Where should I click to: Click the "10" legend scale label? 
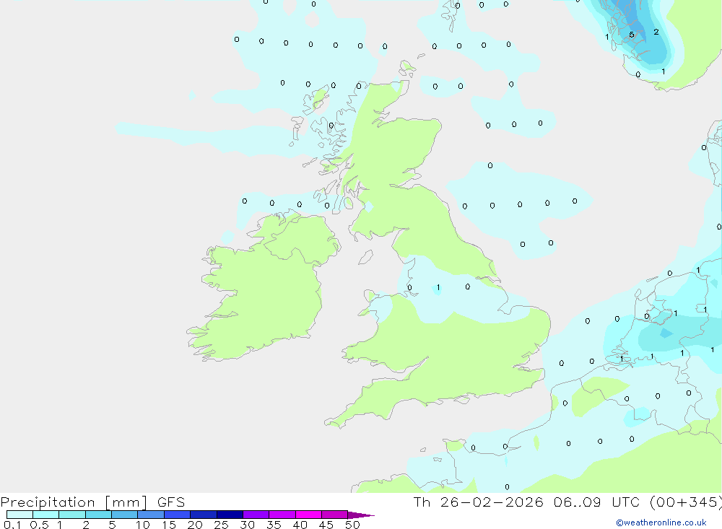[x=143, y=525]
